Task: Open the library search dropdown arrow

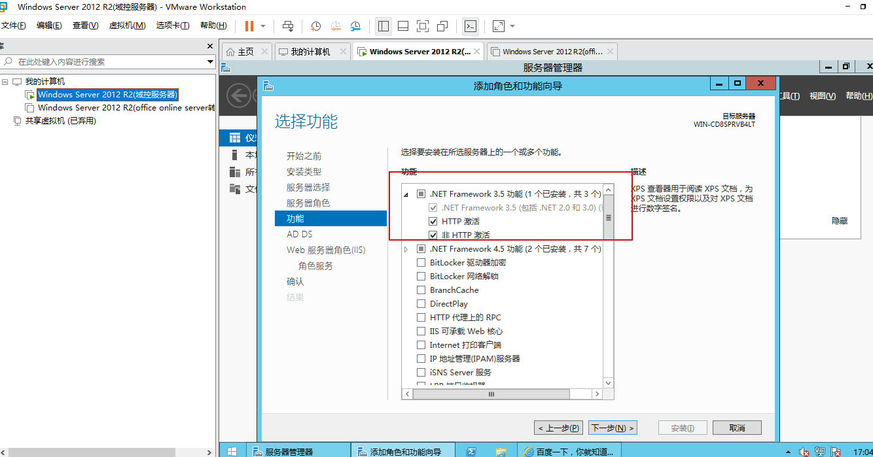Action: coord(210,61)
